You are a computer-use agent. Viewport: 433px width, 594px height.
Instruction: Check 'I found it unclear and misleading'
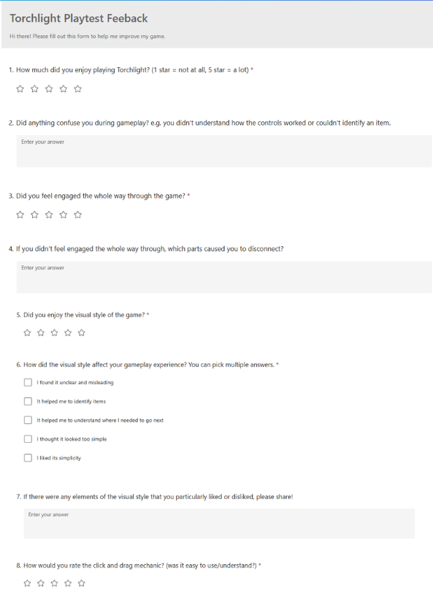tap(28, 382)
